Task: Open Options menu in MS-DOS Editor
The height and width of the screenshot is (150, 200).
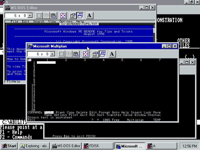Action: click(x=66, y=22)
